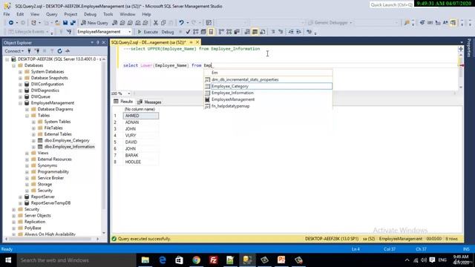Click the Cut scissors icon
Screen dimensions: 475x267
156,23
